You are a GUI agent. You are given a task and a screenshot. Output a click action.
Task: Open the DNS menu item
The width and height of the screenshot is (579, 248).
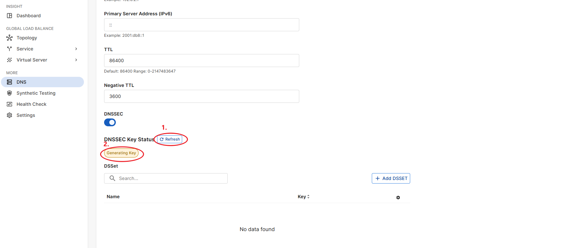pyautogui.click(x=21, y=82)
